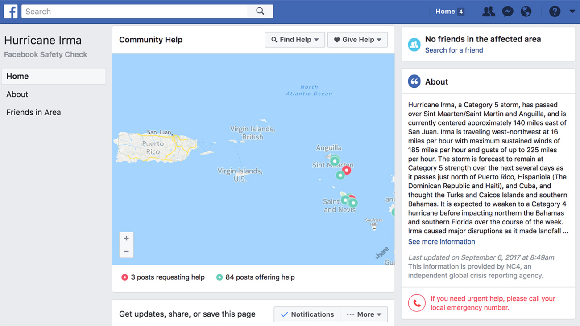
Task: Switch to the About section
Action: [x=17, y=94]
